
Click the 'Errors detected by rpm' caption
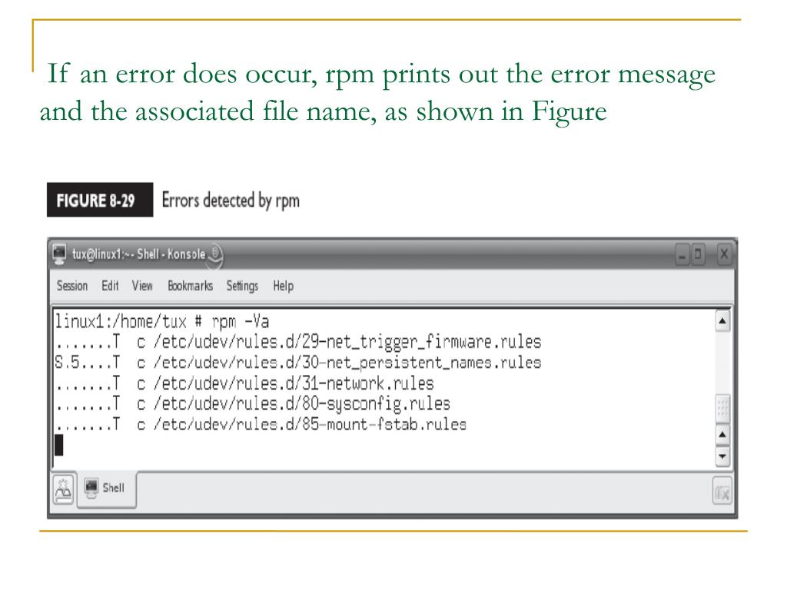(x=231, y=201)
